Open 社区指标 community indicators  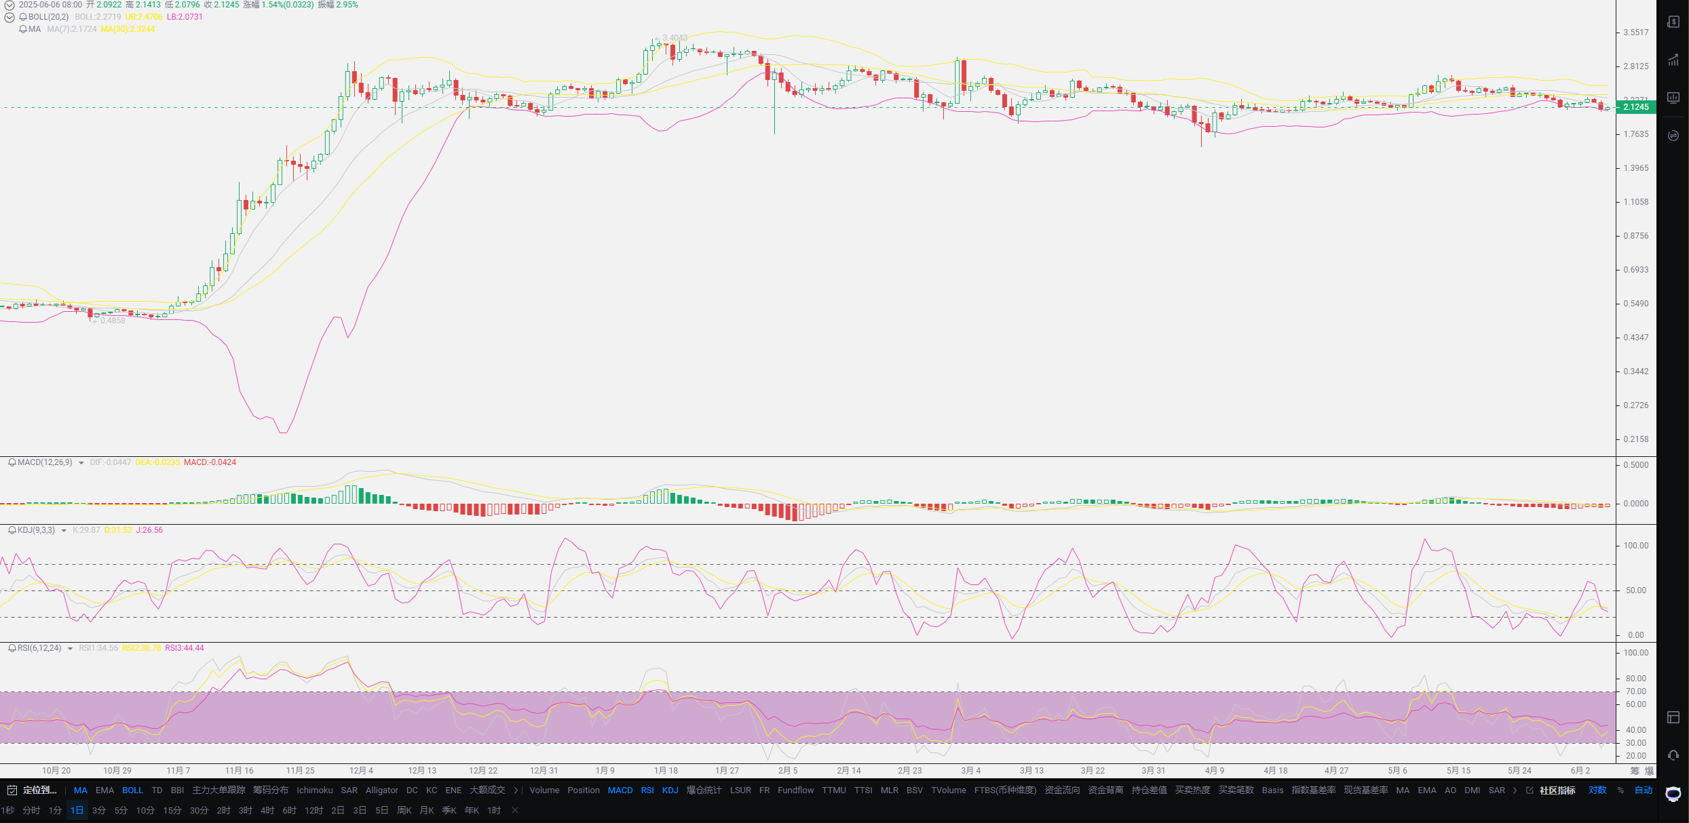(x=1557, y=790)
